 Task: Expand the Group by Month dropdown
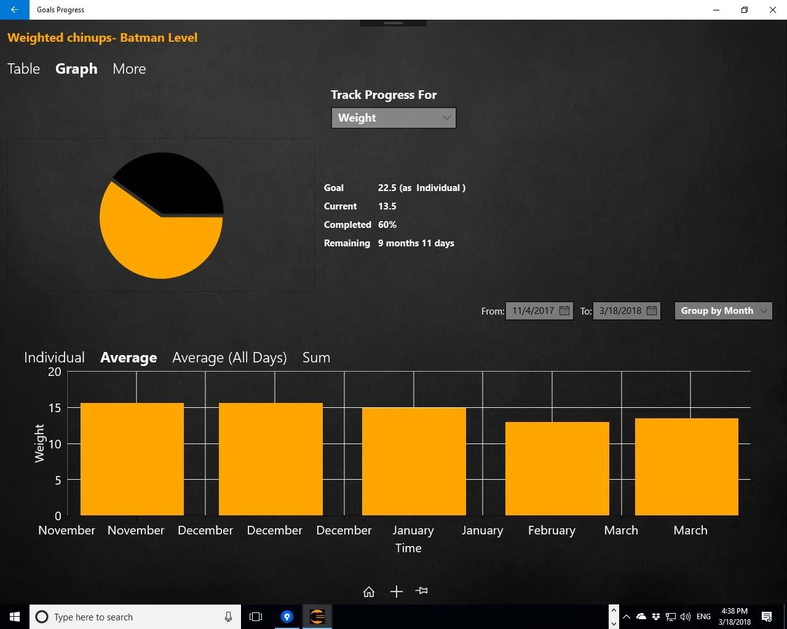coord(723,311)
